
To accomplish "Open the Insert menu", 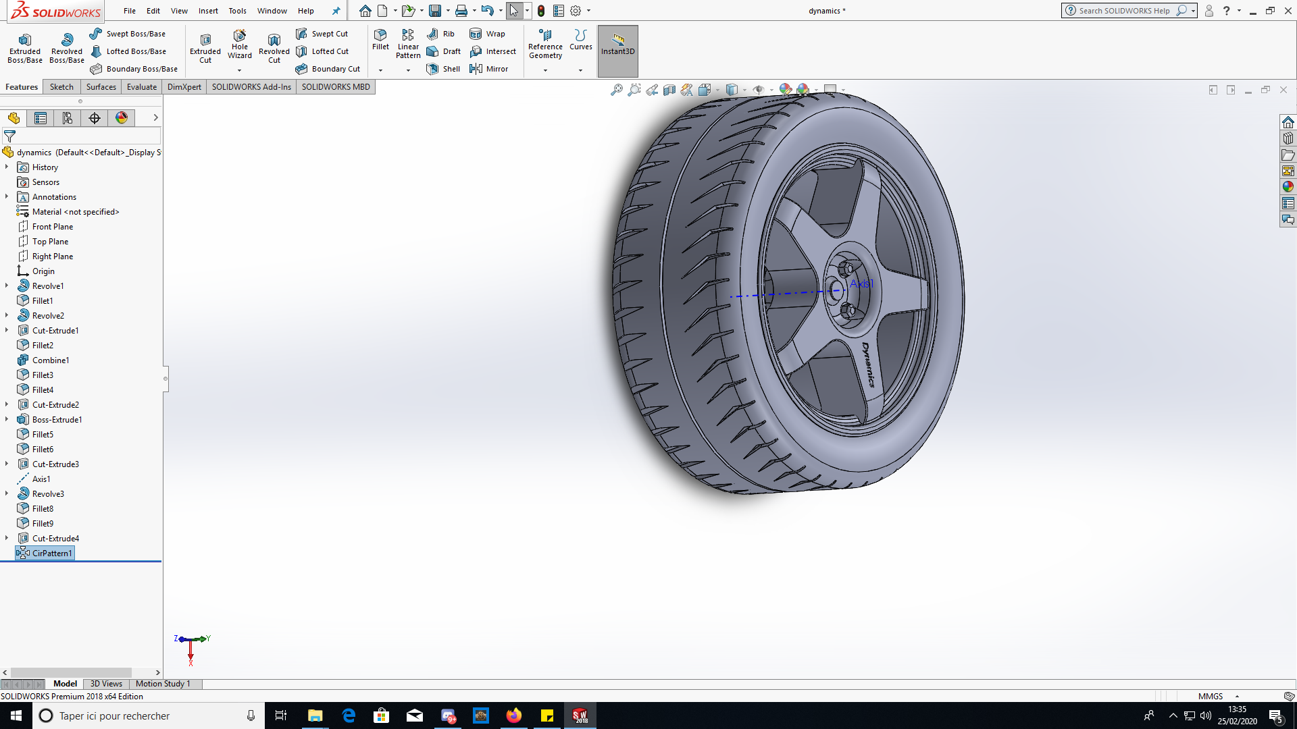I will point(208,11).
